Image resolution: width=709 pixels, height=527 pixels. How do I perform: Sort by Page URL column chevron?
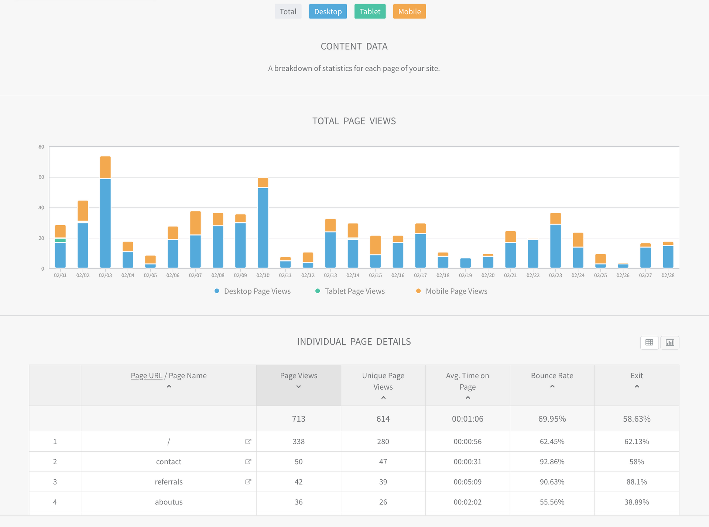coord(169,387)
